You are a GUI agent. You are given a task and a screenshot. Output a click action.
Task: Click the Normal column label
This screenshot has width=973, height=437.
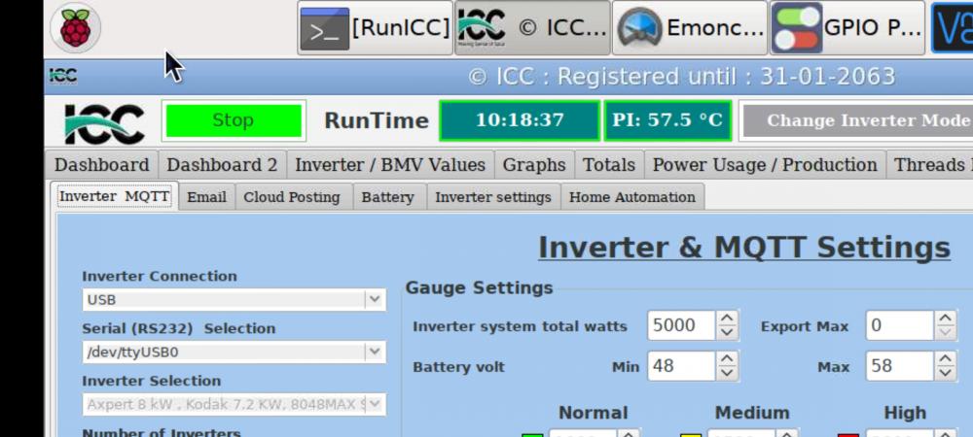(594, 413)
